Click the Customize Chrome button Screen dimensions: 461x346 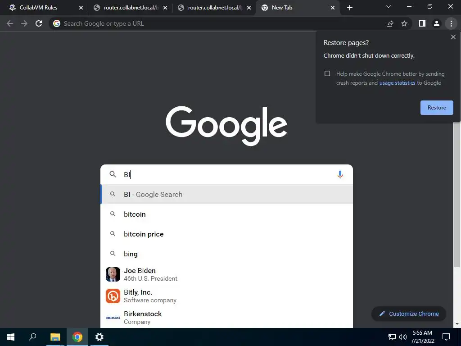click(409, 314)
